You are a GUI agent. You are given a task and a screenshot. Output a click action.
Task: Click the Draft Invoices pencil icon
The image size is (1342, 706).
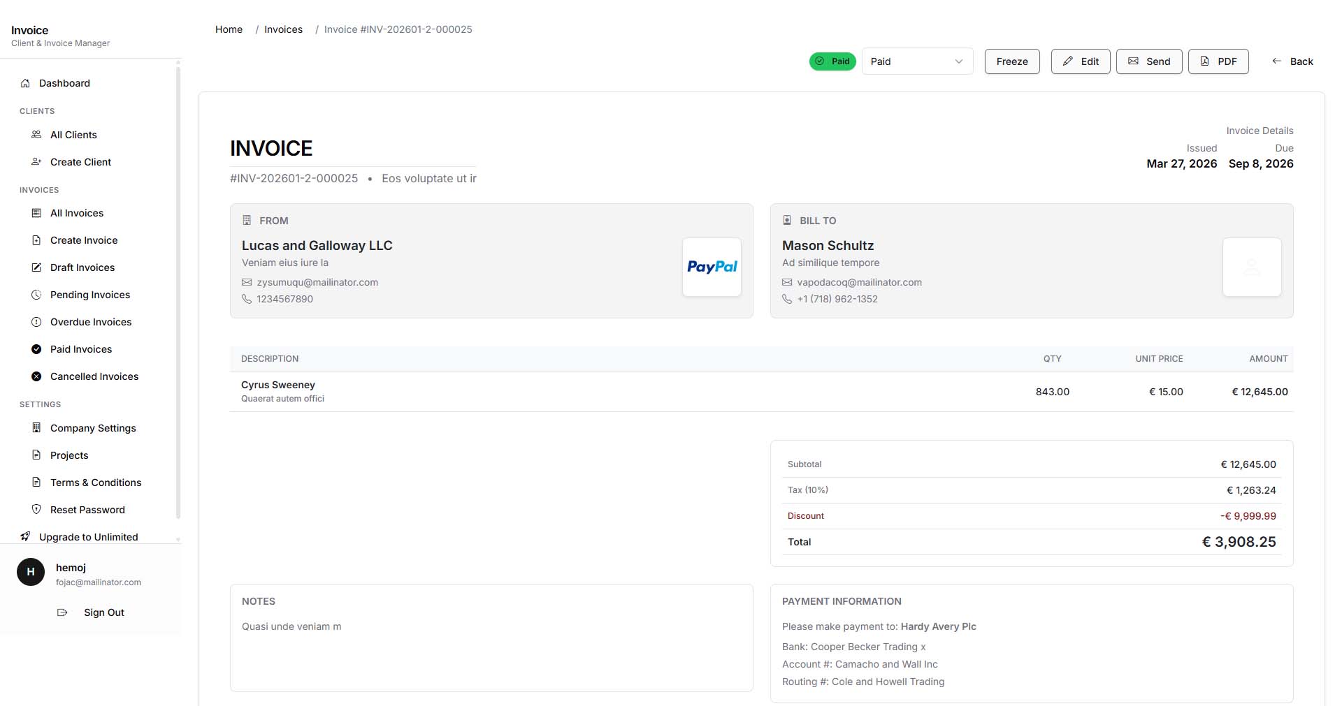[x=36, y=267]
